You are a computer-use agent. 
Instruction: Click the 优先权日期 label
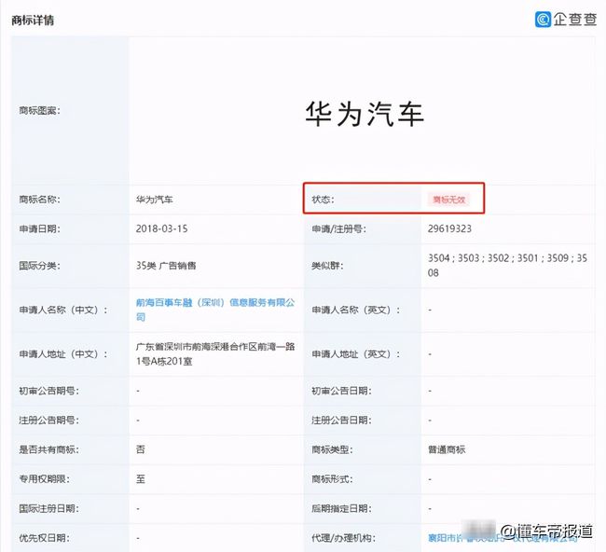point(45,538)
